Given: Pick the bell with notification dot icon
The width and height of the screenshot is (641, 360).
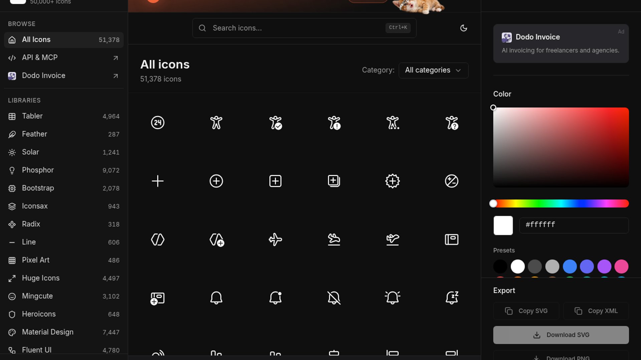Looking at the screenshot, I should point(275,298).
